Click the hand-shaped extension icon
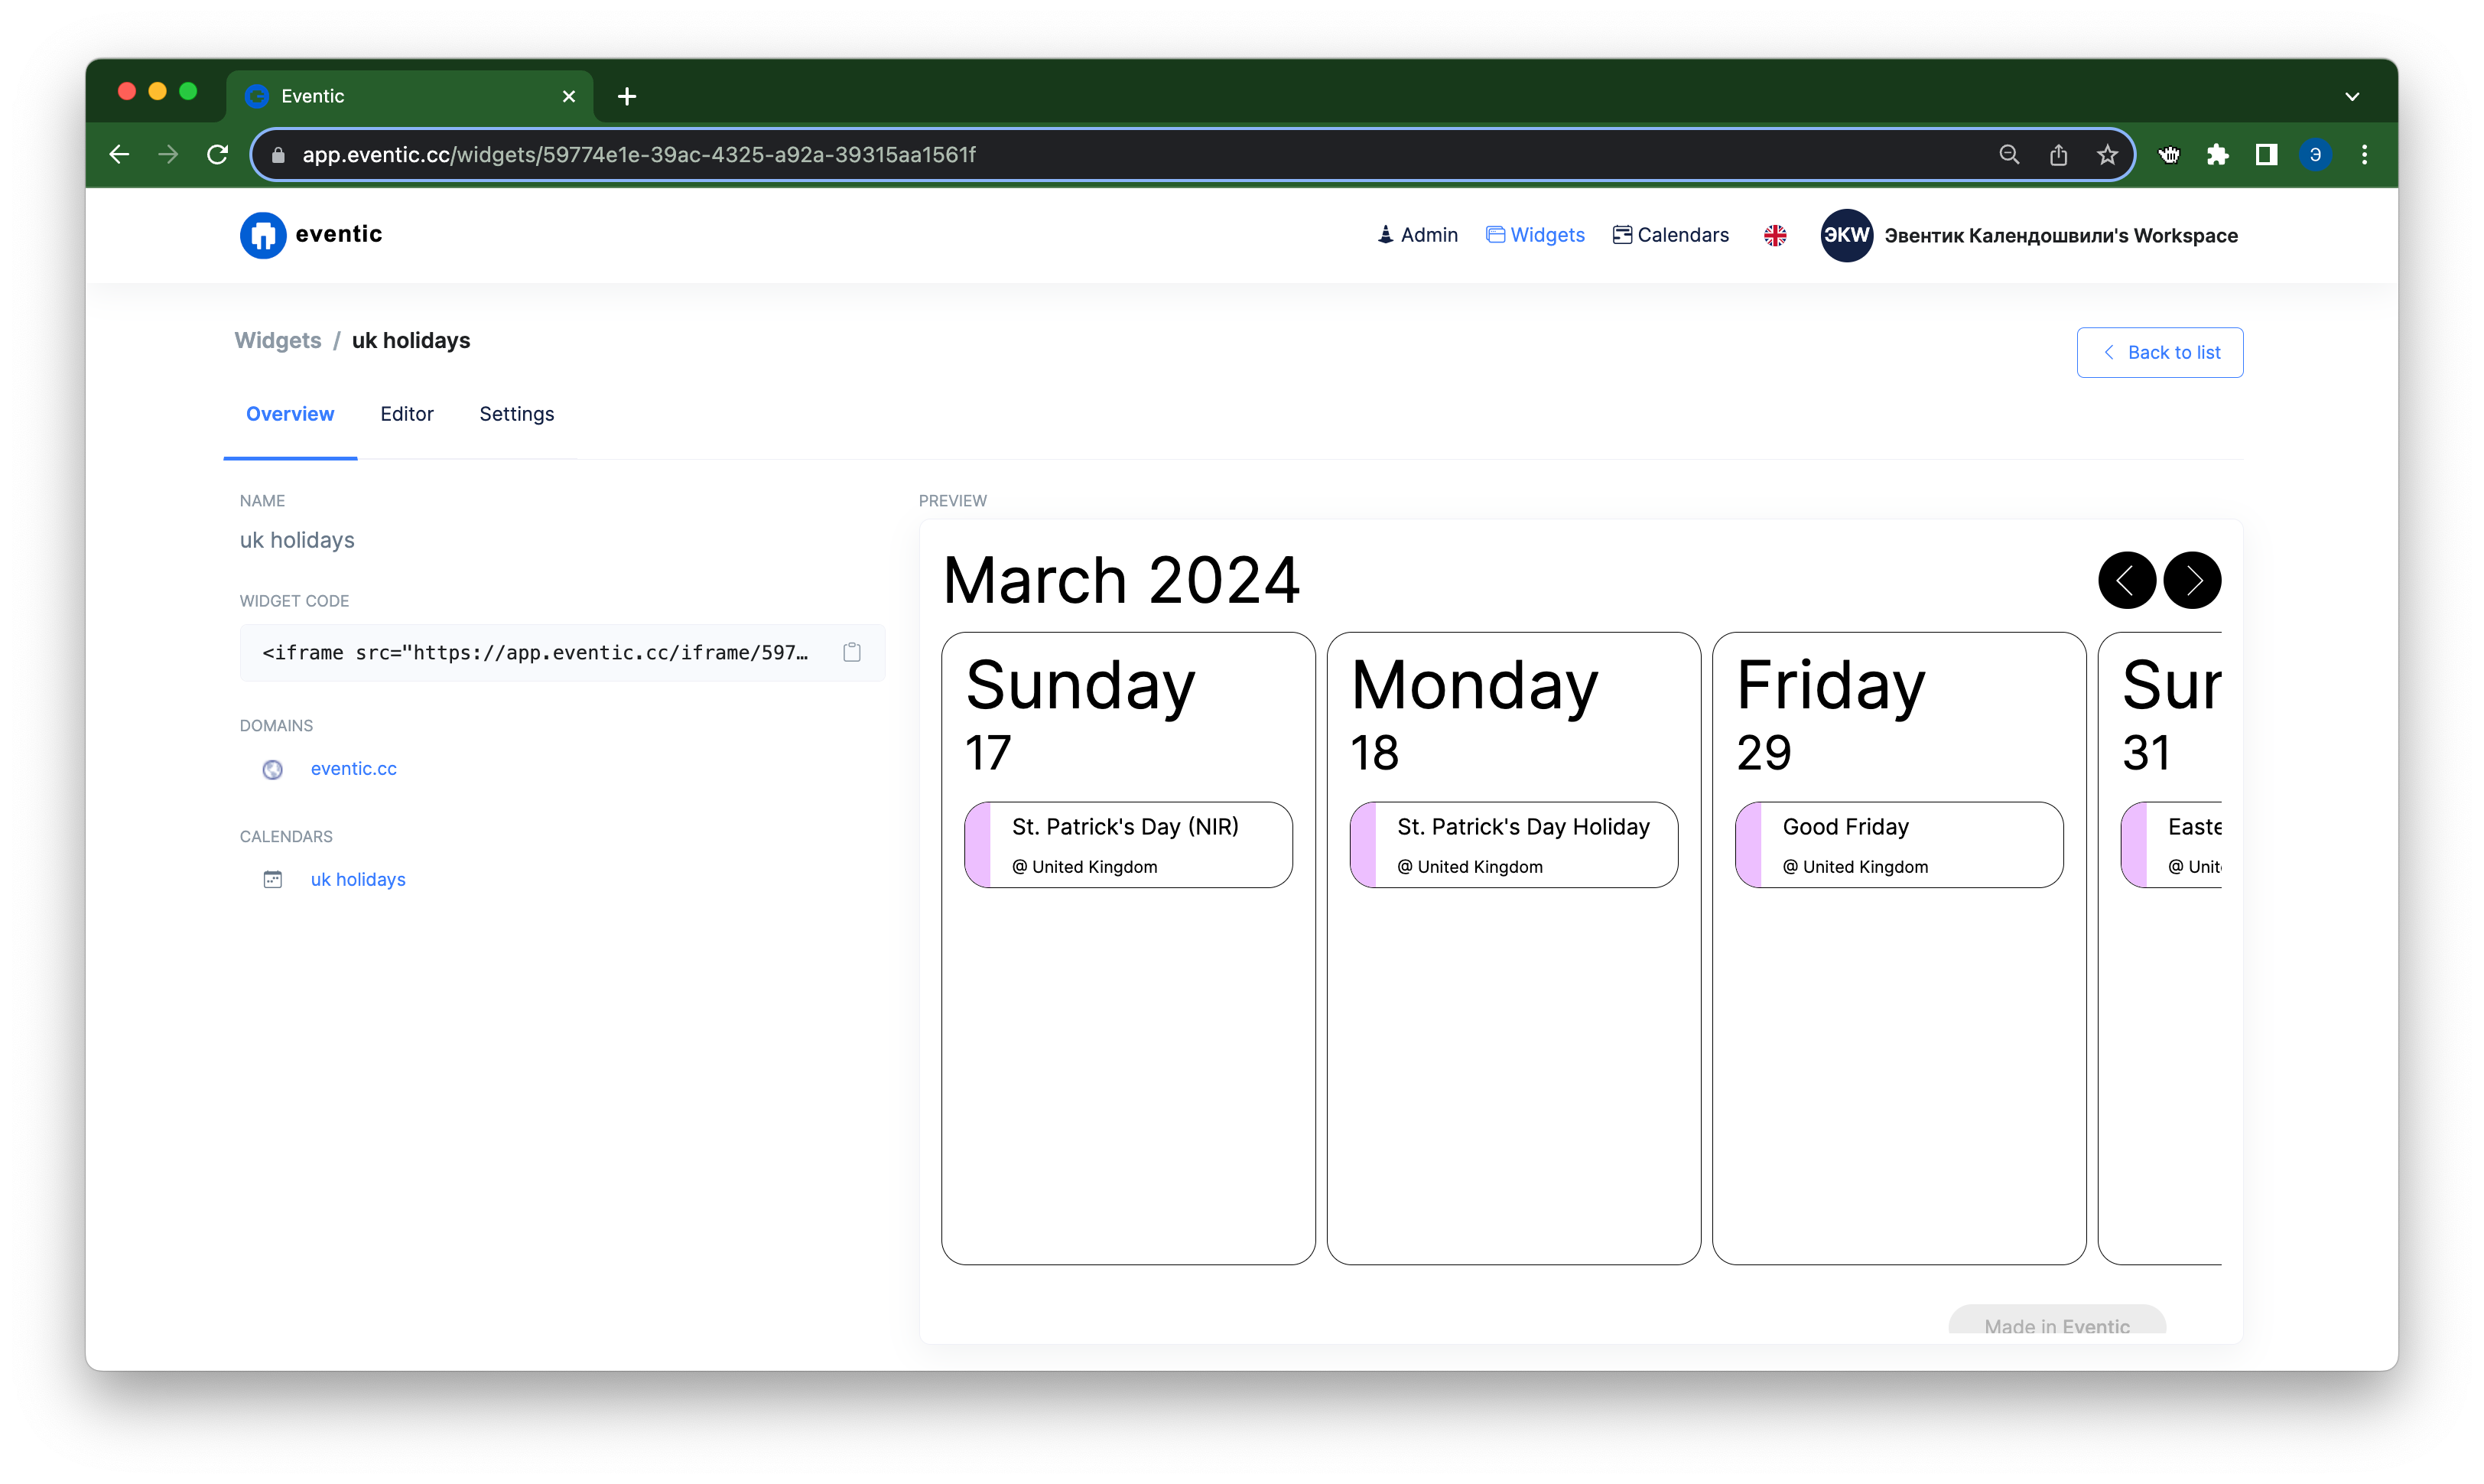Viewport: 2484px width, 1484px height. coord(2168,154)
